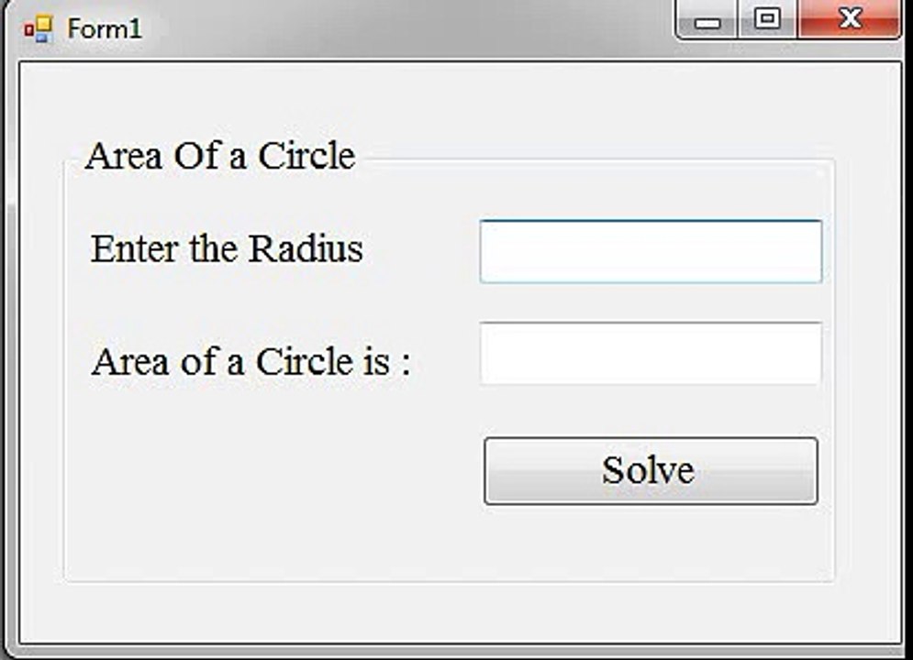
Task: Click the Form1 application icon in title bar
Action: [x=39, y=28]
